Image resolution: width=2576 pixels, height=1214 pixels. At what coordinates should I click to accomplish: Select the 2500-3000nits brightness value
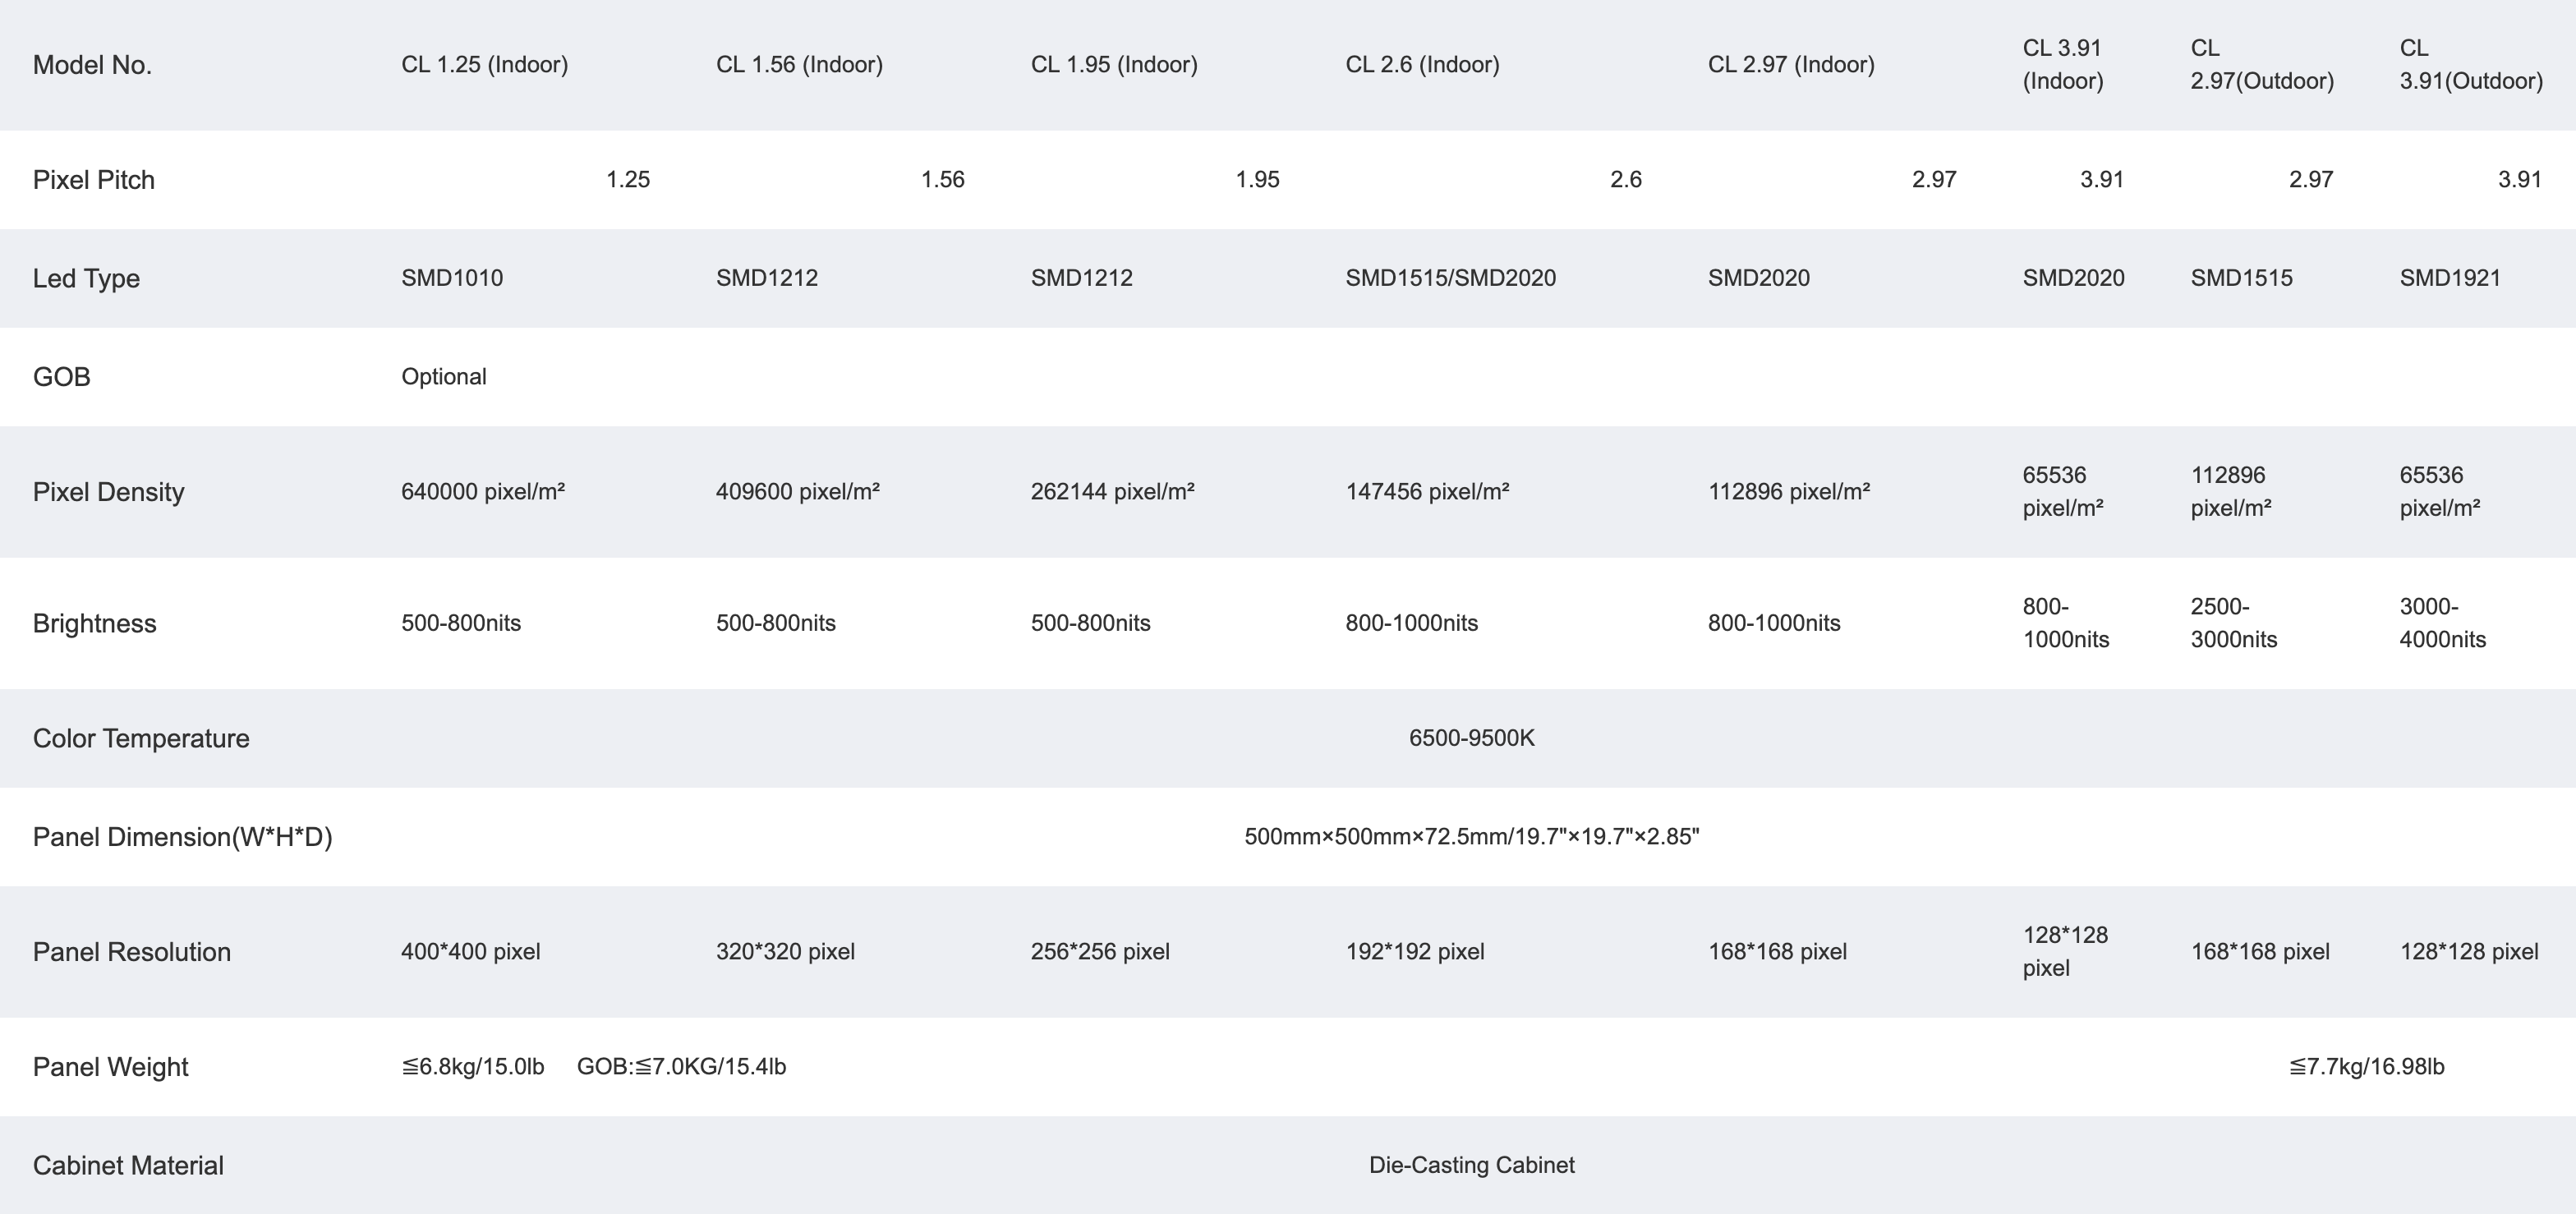2234,623
